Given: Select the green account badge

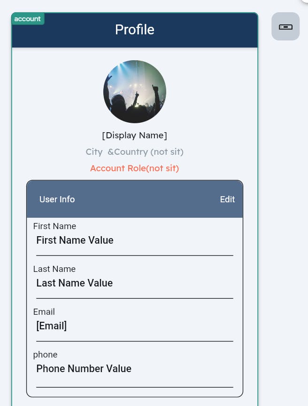Looking at the screenshot, I should (28, 19).
